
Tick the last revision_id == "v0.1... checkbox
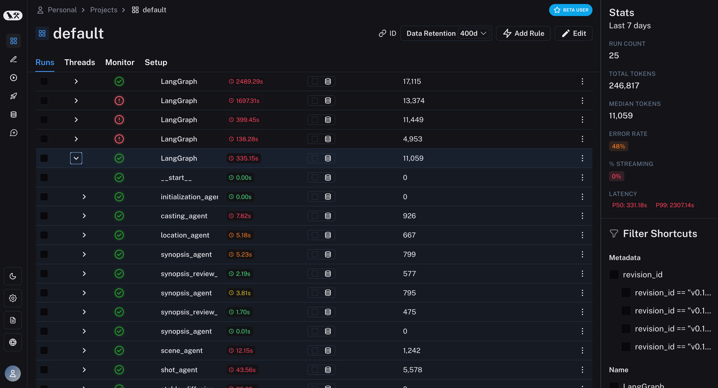click(626, 347)
